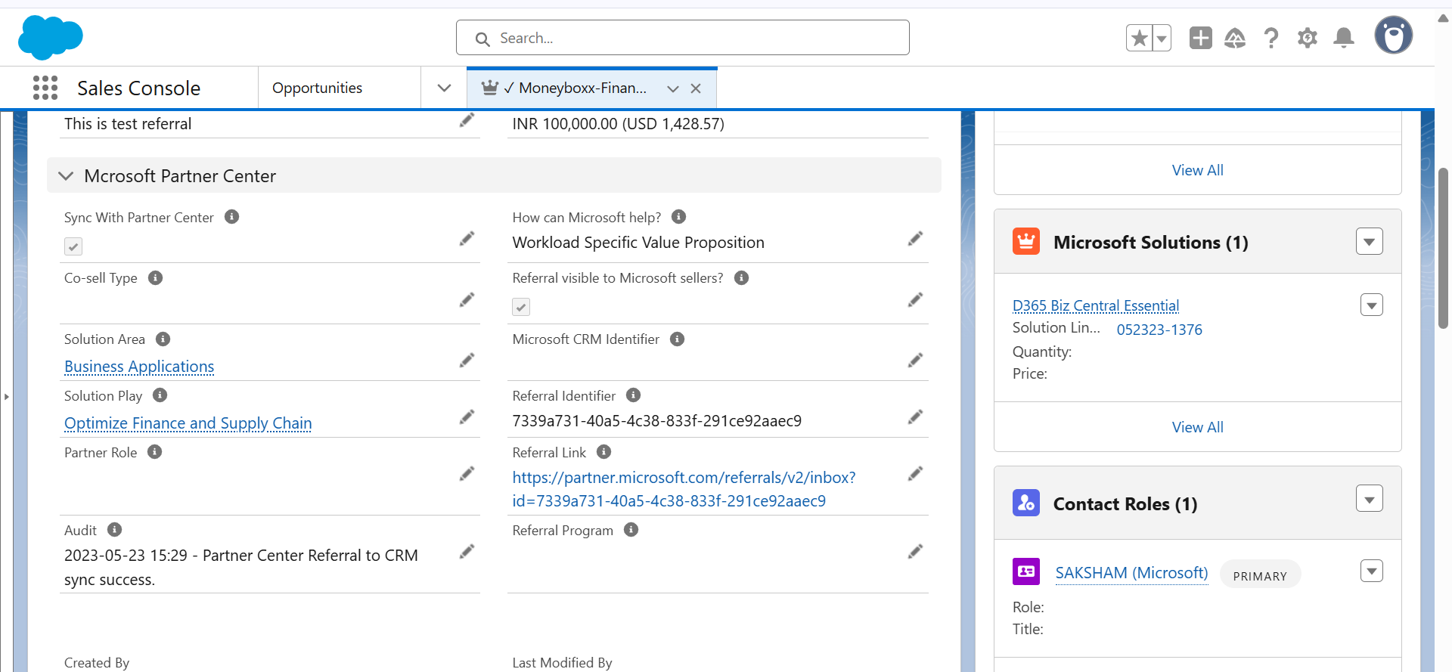Show info for Referral Link
Image resolution: width=1452 pixels, height=672 pixels.
tap(604, 452)
